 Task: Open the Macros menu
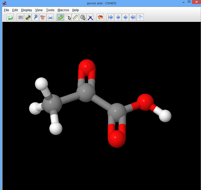pyautogui.click(x=63, y=10)
